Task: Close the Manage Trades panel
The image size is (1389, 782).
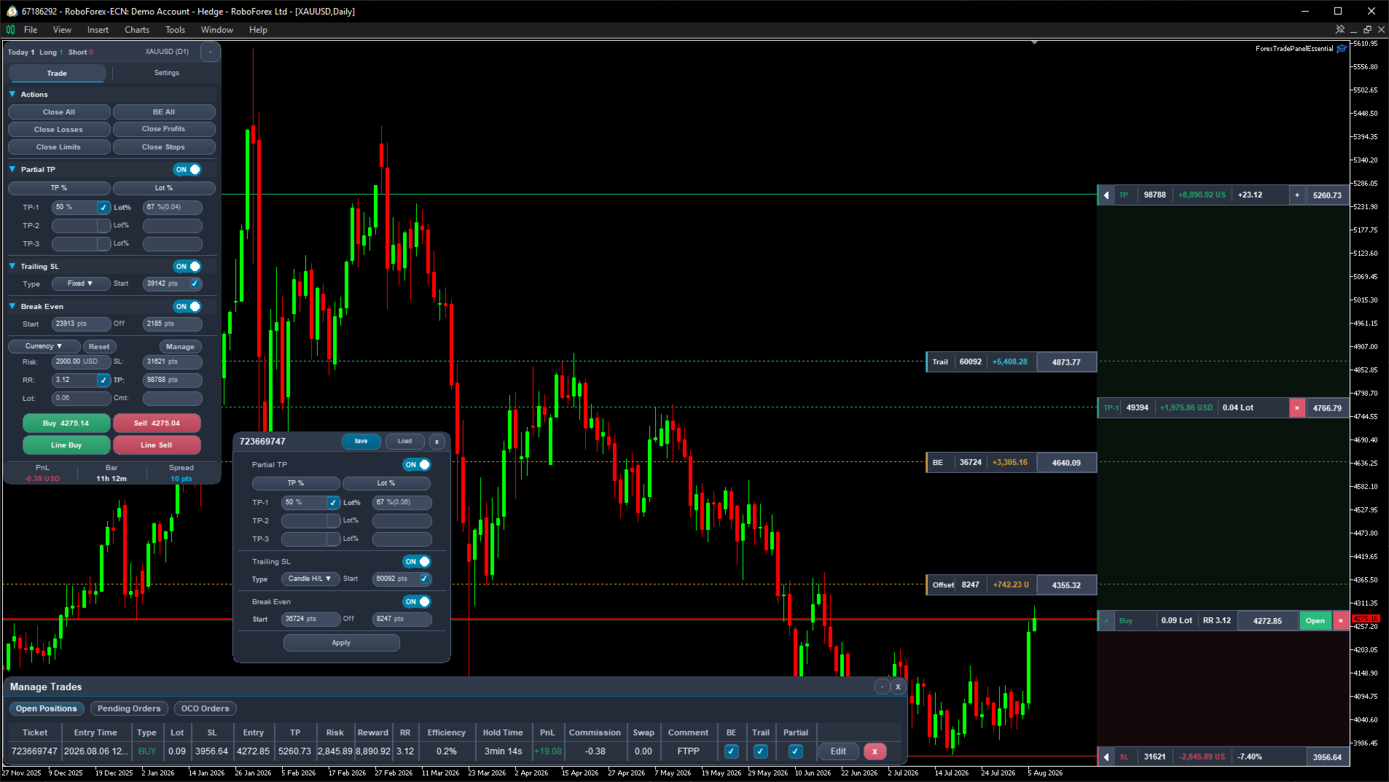Action: tap(899, 687)
